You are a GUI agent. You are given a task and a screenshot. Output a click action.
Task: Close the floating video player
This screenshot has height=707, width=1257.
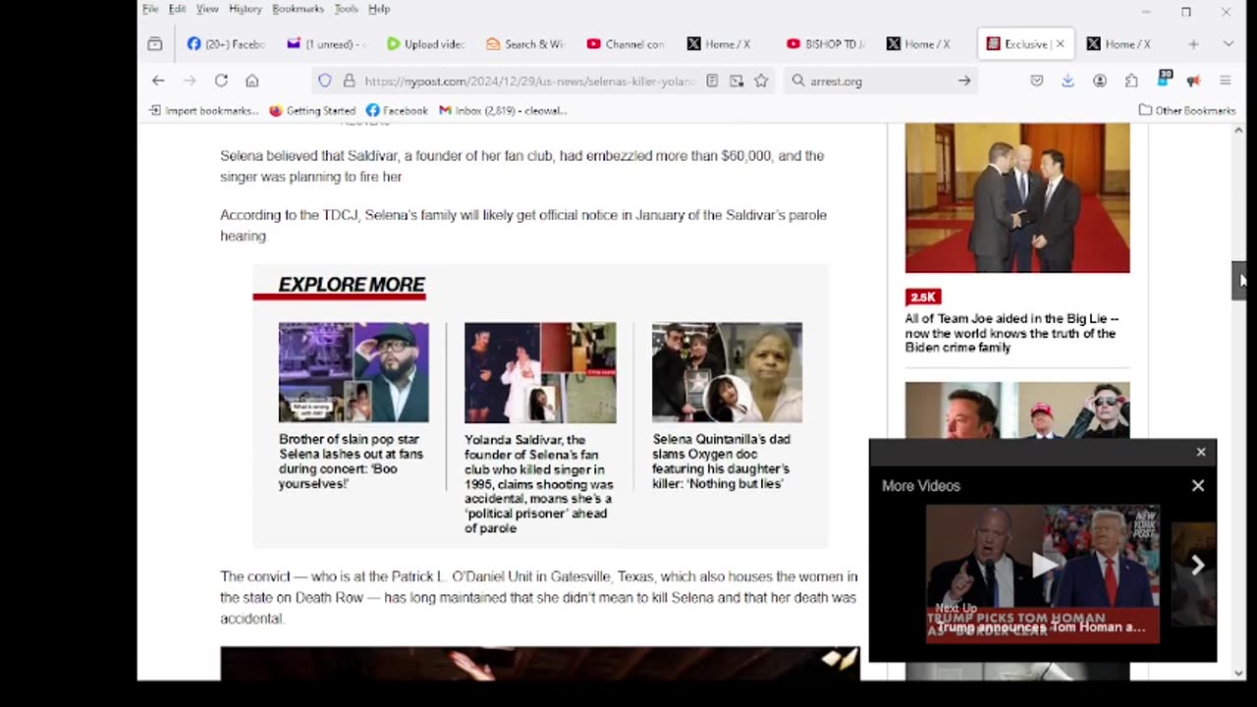(x=1200, y=452)
